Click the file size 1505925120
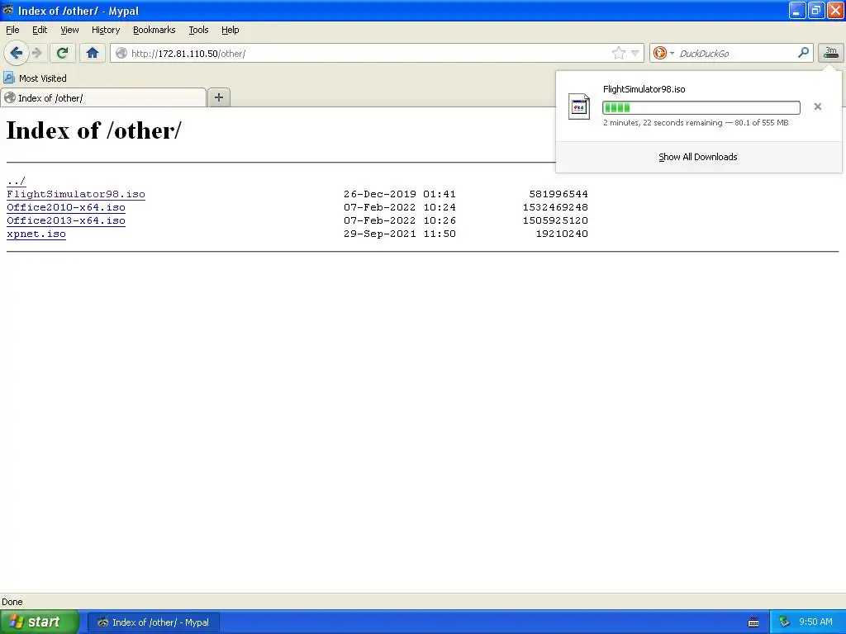The image size is (846, 634). (555, 220)
